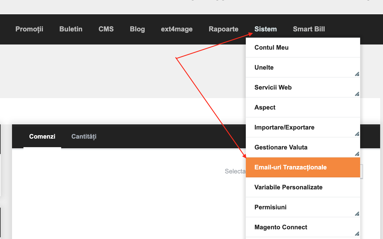Image resolution: width=383 pixels, height=239 pixels.
Task: Open the Blog menu
Action: click(x=137, y=29)
